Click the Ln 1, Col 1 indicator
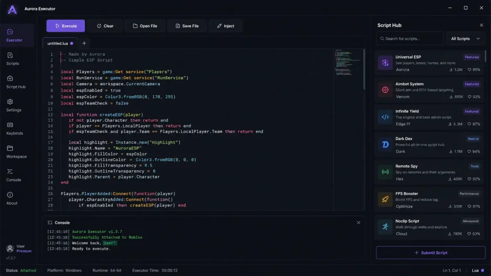 point(452,270)
